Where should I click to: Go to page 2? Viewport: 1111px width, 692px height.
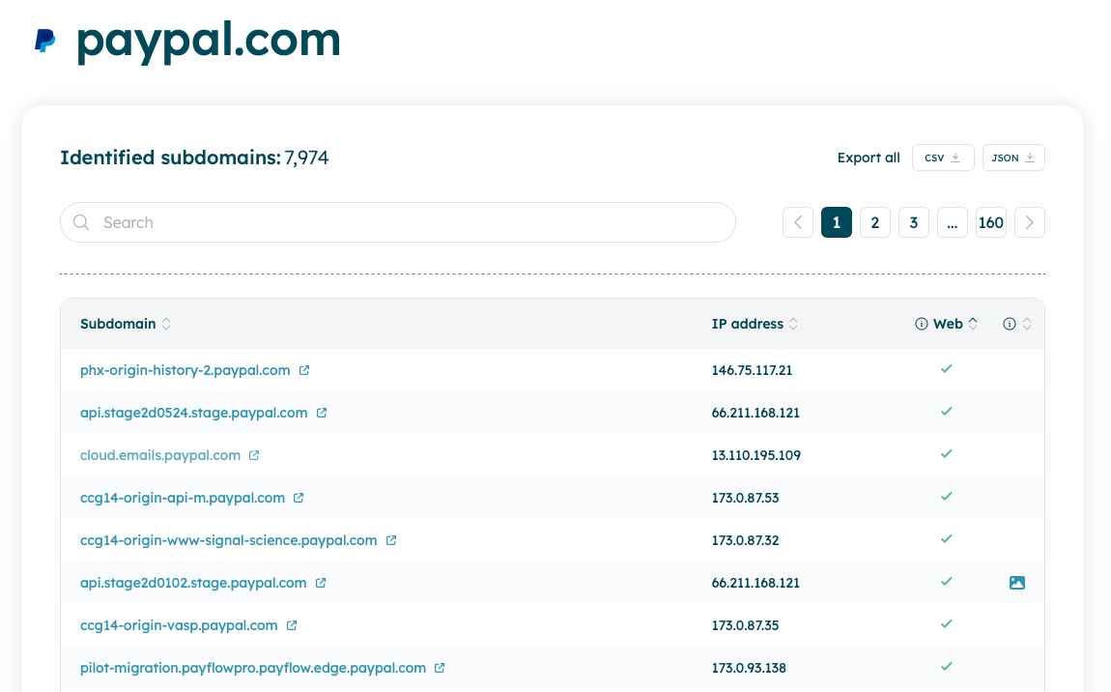click(x=875, y=222)
